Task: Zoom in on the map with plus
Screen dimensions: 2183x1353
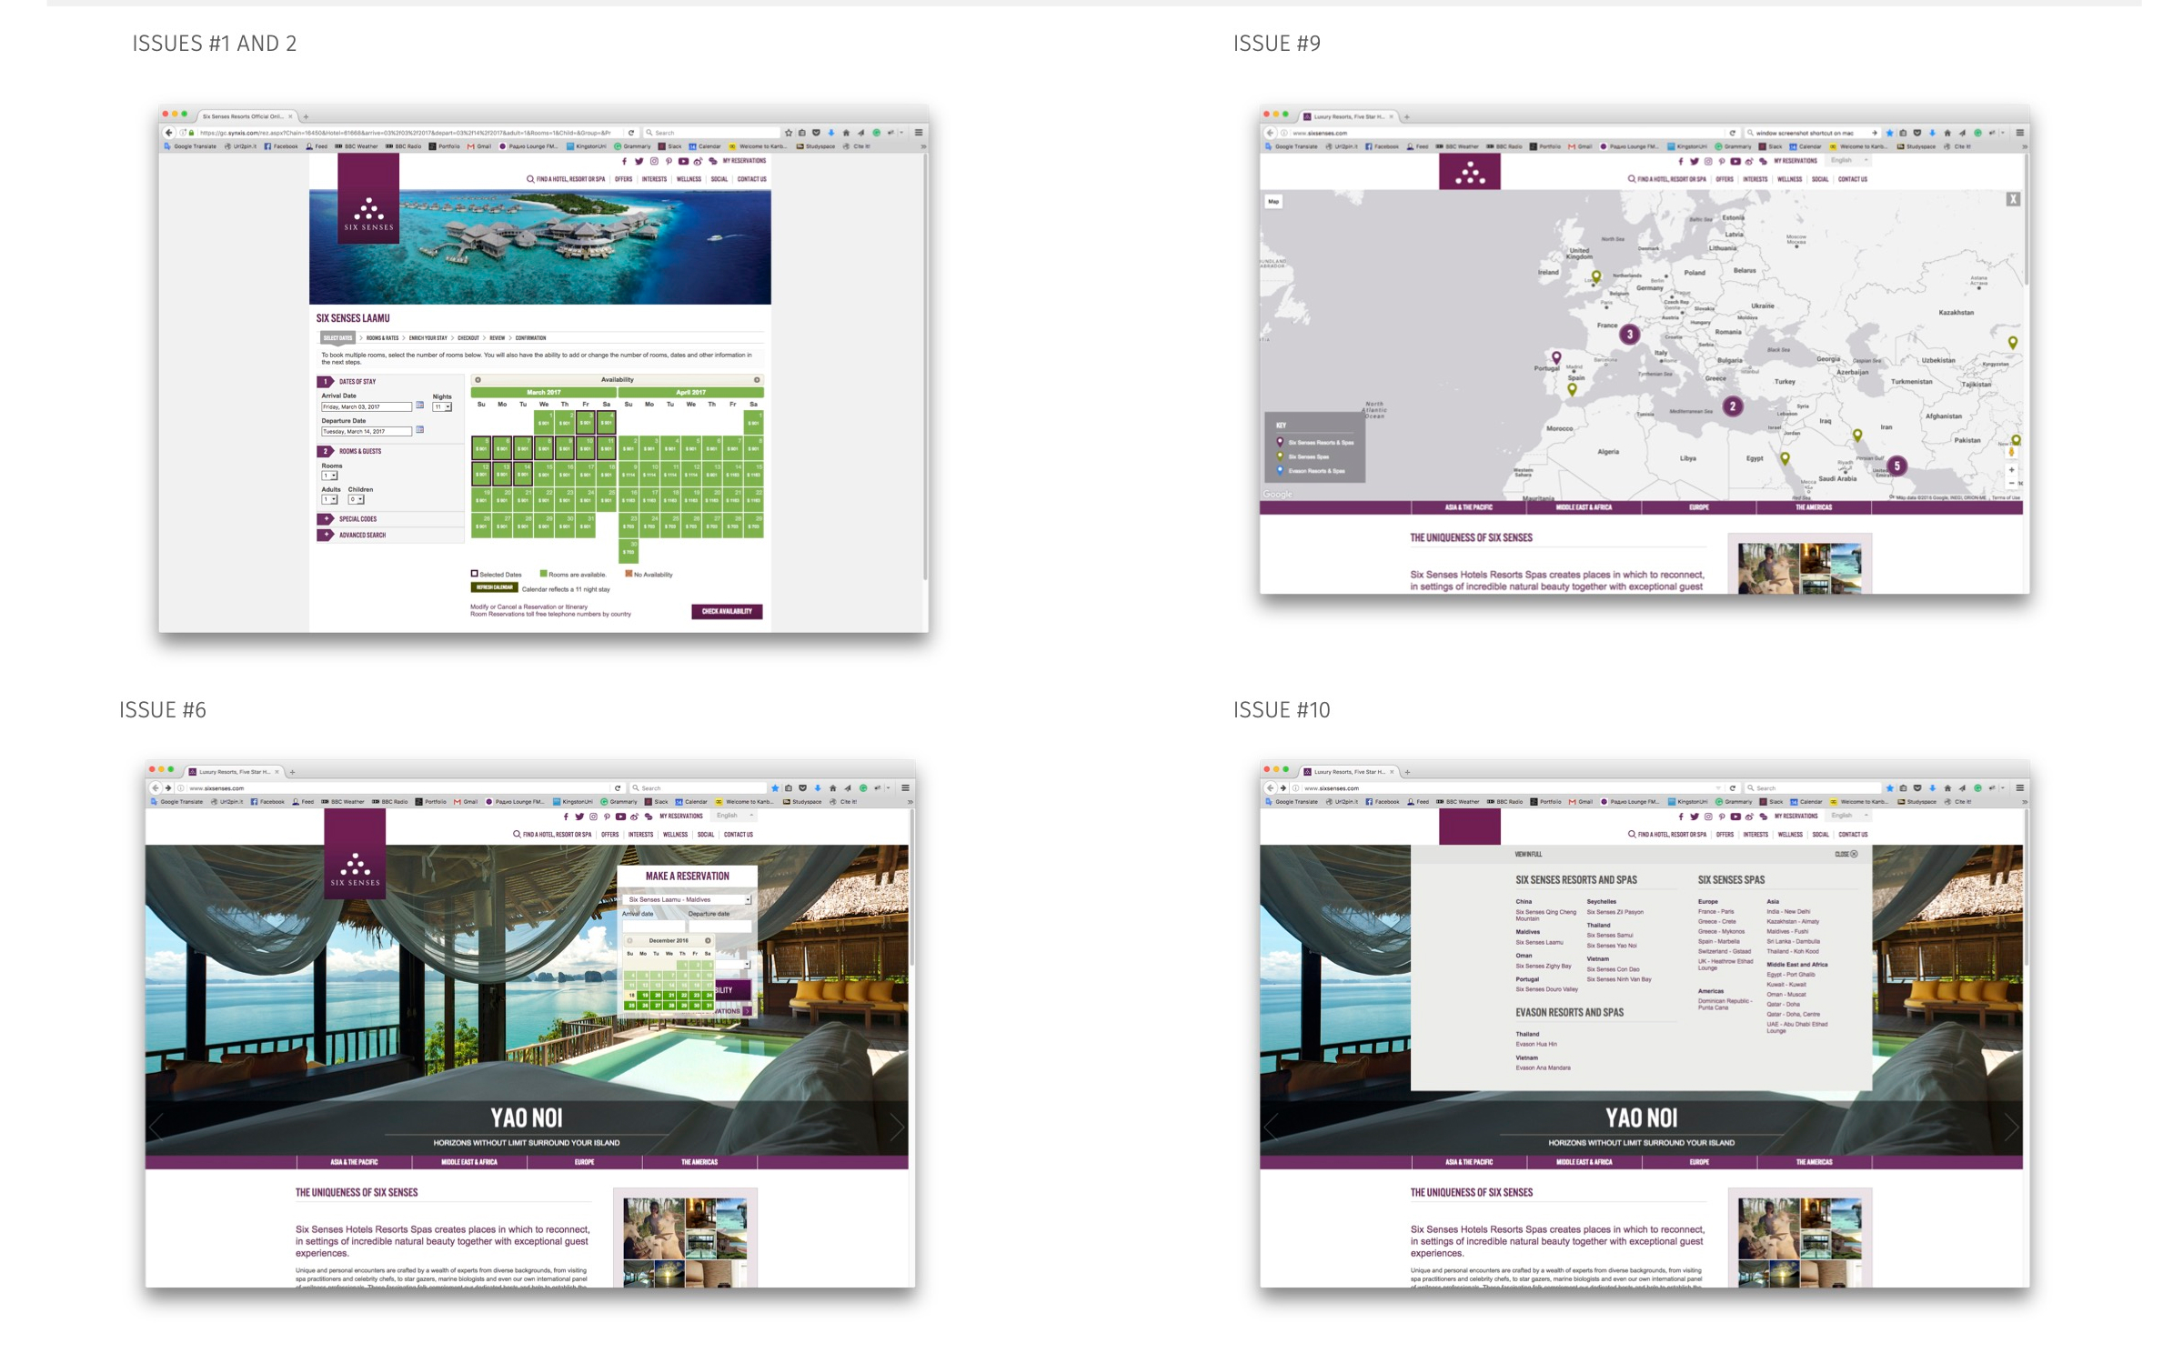Action: click(2011, 470)
